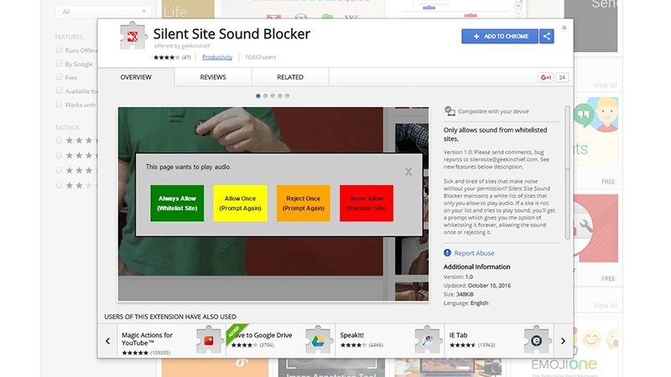Close the extension detail dialog
Viewport: 671px width, 377px height.
(x=564, y=28)
